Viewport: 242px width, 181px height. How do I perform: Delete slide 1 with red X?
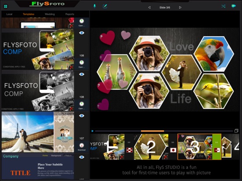point(122,157)
